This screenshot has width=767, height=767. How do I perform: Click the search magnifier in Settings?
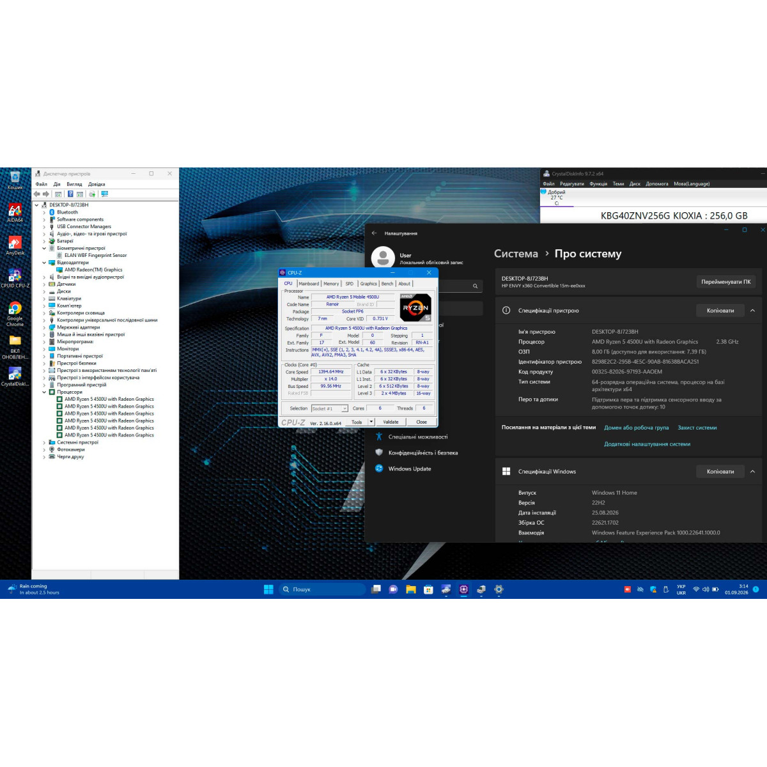point(475,286)
